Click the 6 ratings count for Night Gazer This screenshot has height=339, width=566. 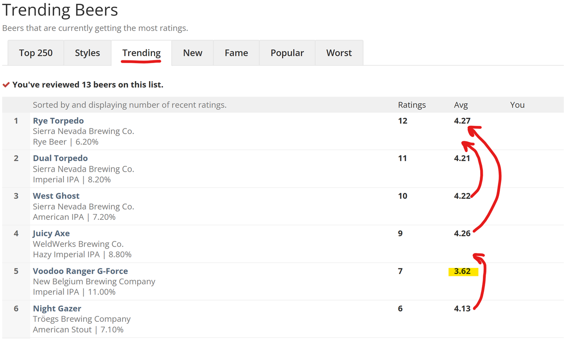click(400, 309)
